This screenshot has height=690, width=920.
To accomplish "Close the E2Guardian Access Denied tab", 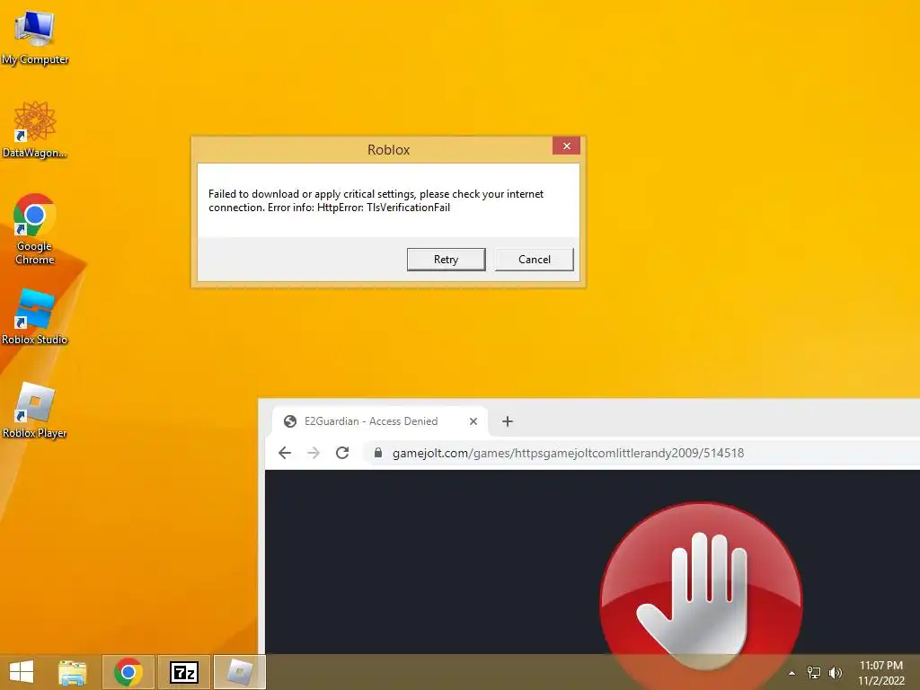I will tap(473, 421).
